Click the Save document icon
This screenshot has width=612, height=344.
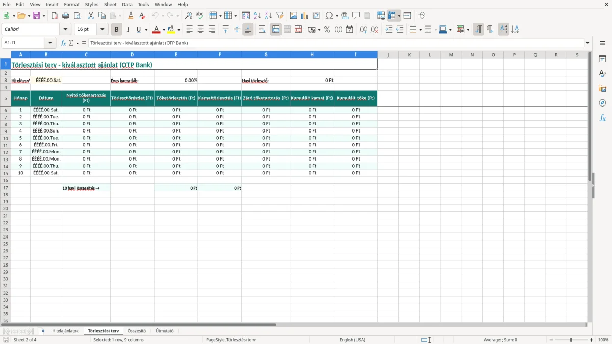[36, 16]
